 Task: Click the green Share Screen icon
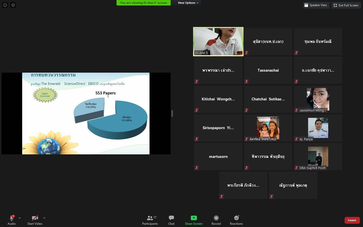194,218
